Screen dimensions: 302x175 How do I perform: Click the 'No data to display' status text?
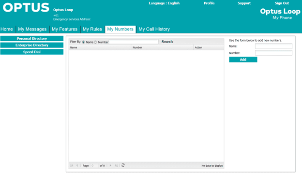tap(212, 166)
